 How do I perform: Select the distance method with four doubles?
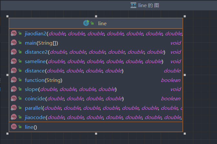pyautogui.click(x=74, y=71)
